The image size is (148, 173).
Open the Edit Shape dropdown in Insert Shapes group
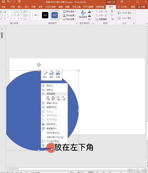click(x=26, y=11)
